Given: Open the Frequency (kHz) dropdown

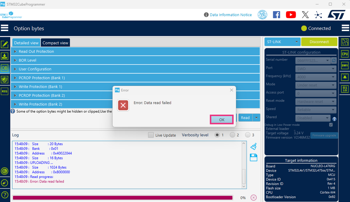Looking at the screenshot, I should click(x=316, y=77).
